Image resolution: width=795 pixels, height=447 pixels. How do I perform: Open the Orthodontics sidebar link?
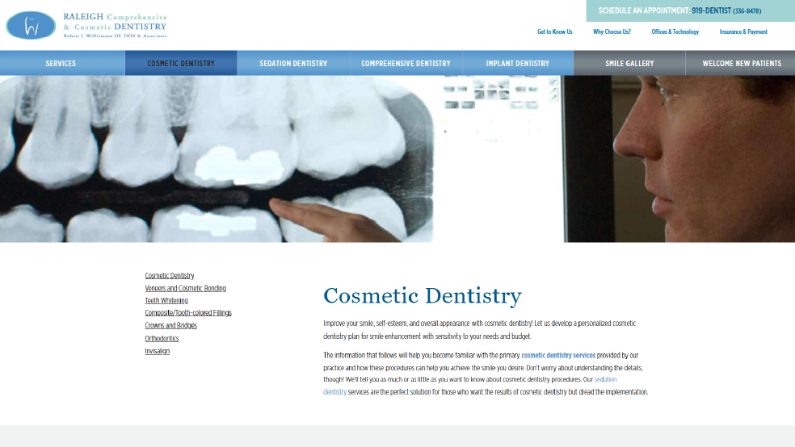coord(162,339)
